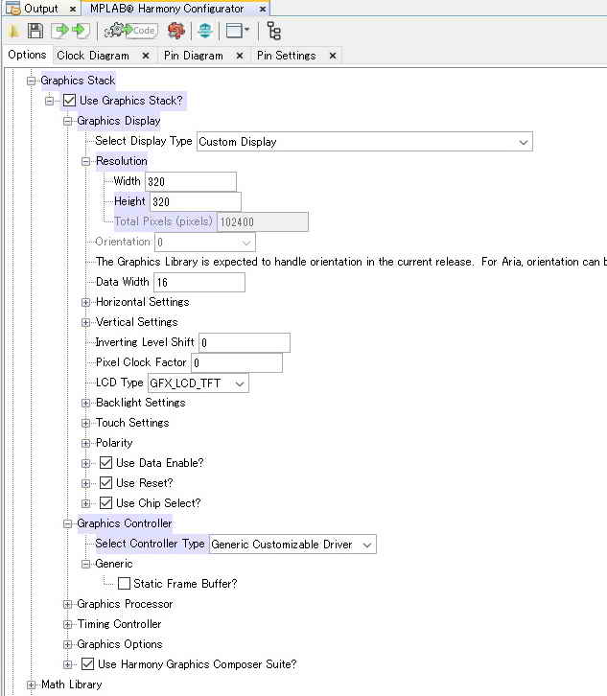Click the Total Pixels read-only field
This screenshot has width=607, height=696.
263,222
